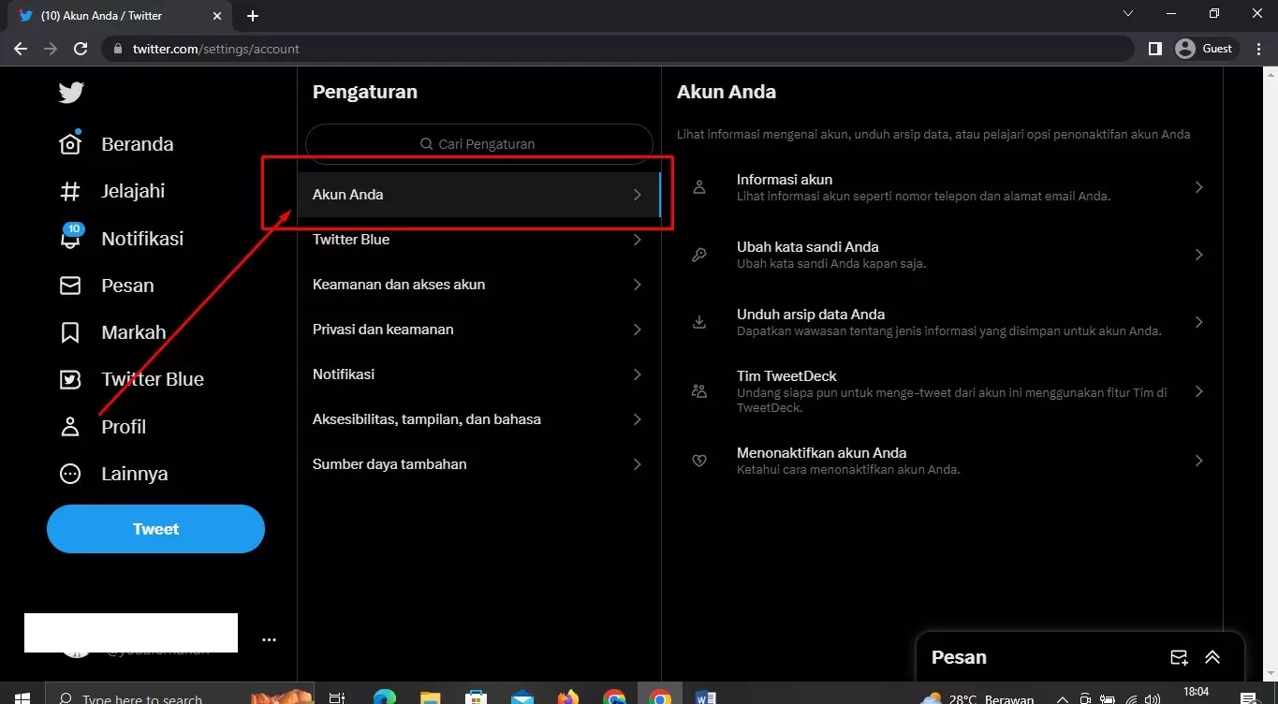Open Chrome three-dot menu

tap(1256, 49)
